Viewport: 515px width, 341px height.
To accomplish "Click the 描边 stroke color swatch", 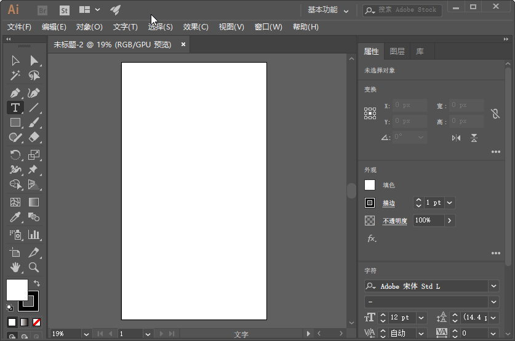I will [x=370, y=203].
